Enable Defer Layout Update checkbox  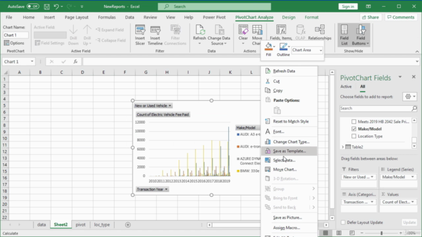343,223
